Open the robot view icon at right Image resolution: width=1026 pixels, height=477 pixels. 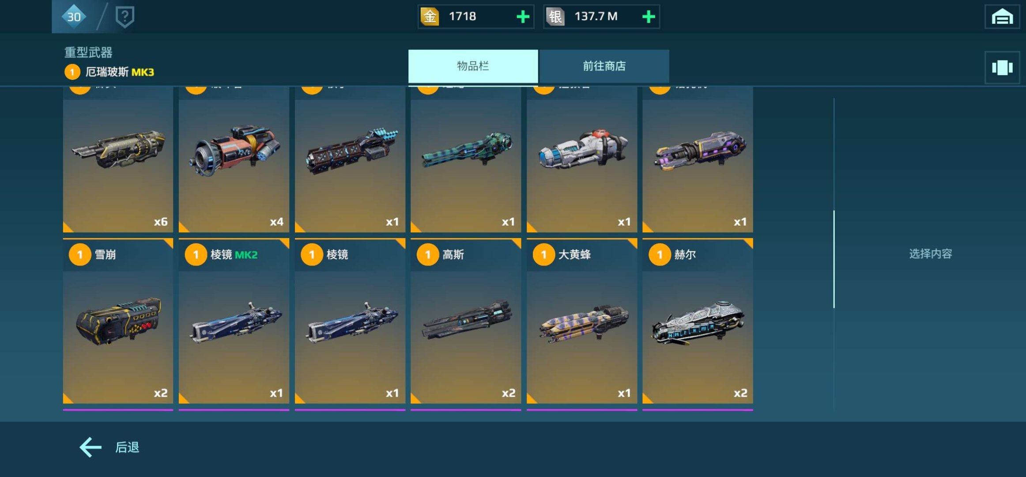[1002, 68]
